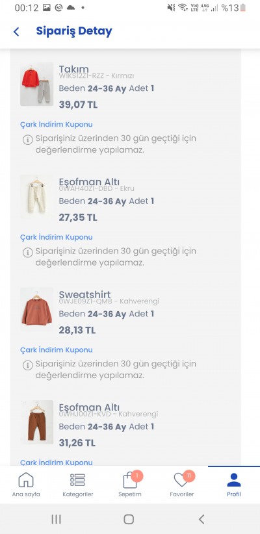Tap the Android recent apps button

coord(57,519)
